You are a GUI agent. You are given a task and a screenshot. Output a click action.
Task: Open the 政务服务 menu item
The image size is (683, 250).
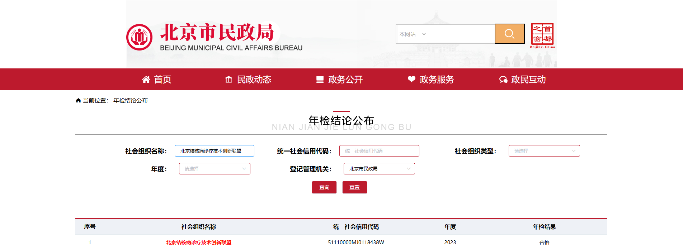(x=437, y=80)
